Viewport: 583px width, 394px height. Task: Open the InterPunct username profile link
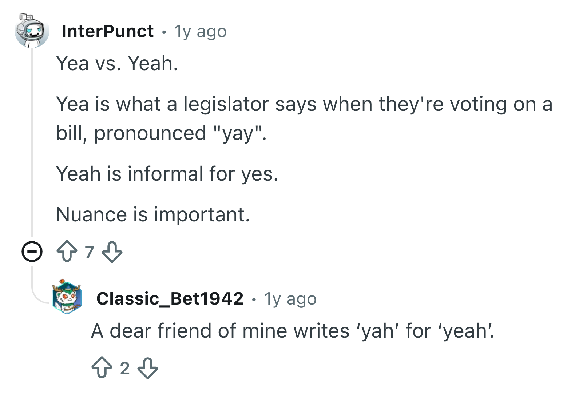108,31
